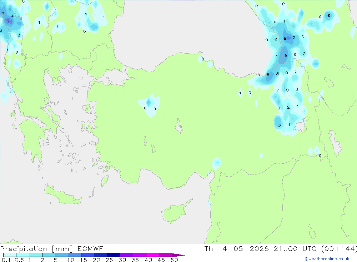
Task: Click the legend value label '50'
Action: (x=174, y=260)
